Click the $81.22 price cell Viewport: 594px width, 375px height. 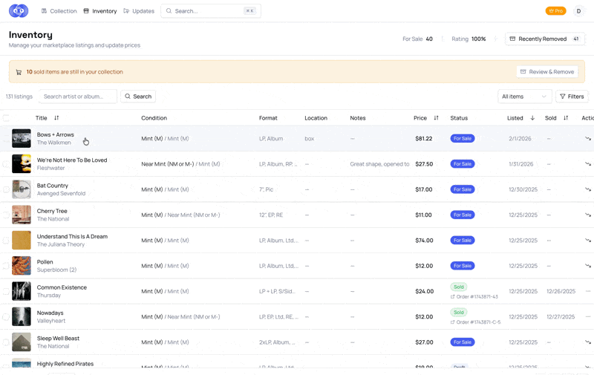(423, 138)
